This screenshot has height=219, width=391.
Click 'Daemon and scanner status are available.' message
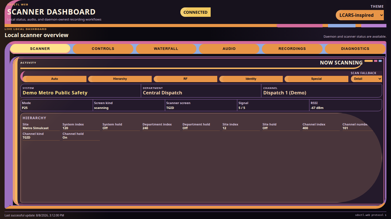[x=355, y=36]
